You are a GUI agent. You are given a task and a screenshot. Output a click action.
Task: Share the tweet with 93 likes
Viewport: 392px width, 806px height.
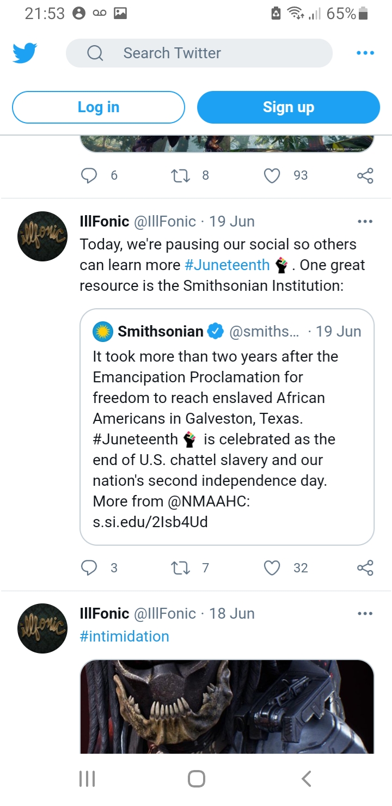(365, 175)
